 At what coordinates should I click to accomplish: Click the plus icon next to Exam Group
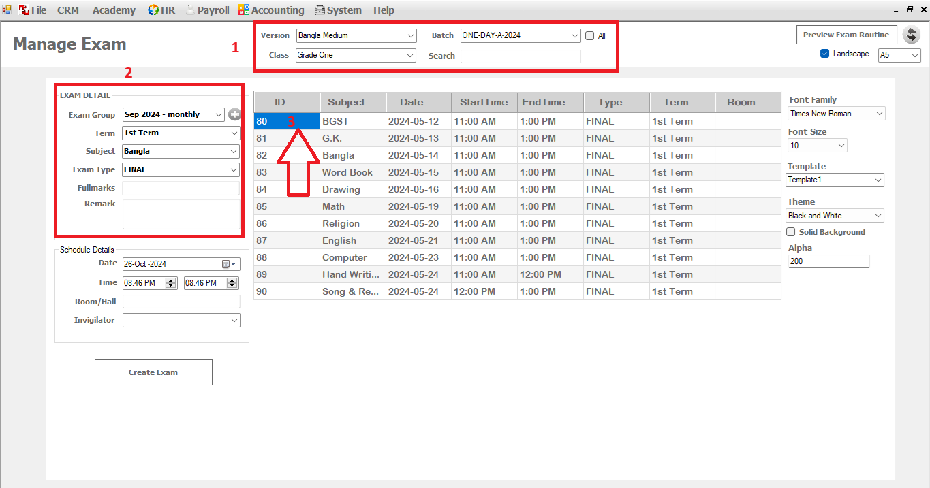[x=234, y=114]
